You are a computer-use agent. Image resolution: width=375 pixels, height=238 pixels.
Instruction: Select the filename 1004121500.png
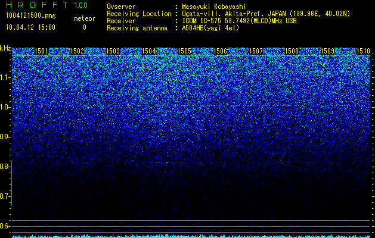(x=30, y=15)
